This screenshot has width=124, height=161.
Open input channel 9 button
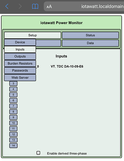(x=13, y=117)
